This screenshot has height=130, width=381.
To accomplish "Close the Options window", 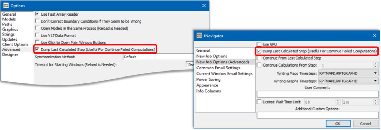I will coord(204,6).
